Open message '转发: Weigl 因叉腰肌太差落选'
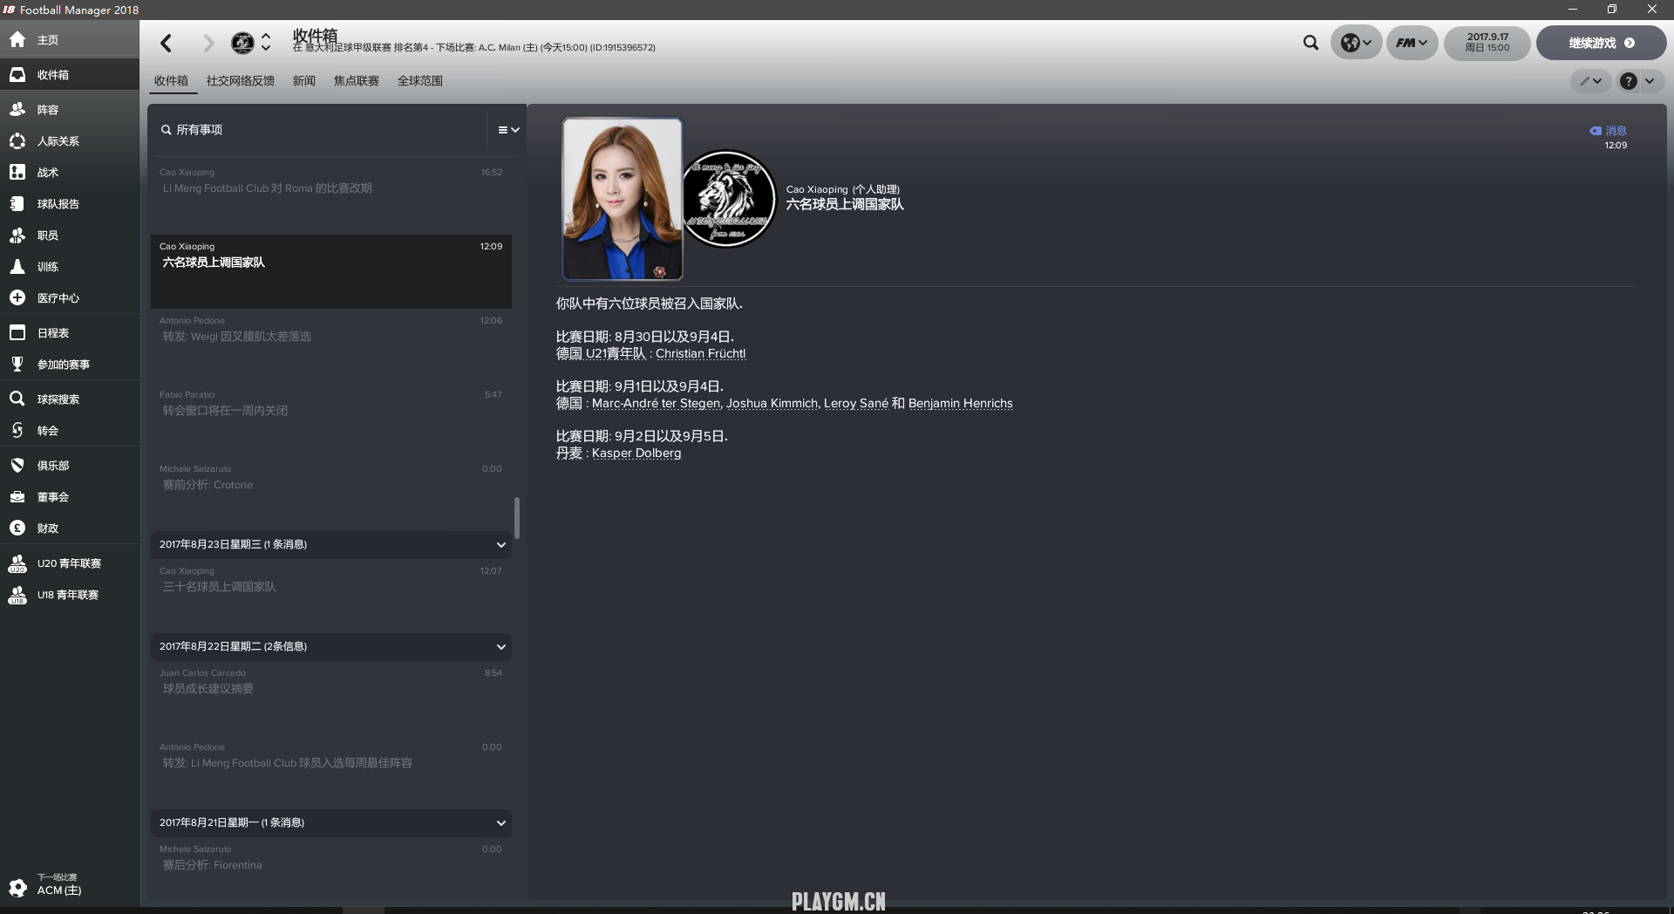1674x914 pixels. (331, 345)
